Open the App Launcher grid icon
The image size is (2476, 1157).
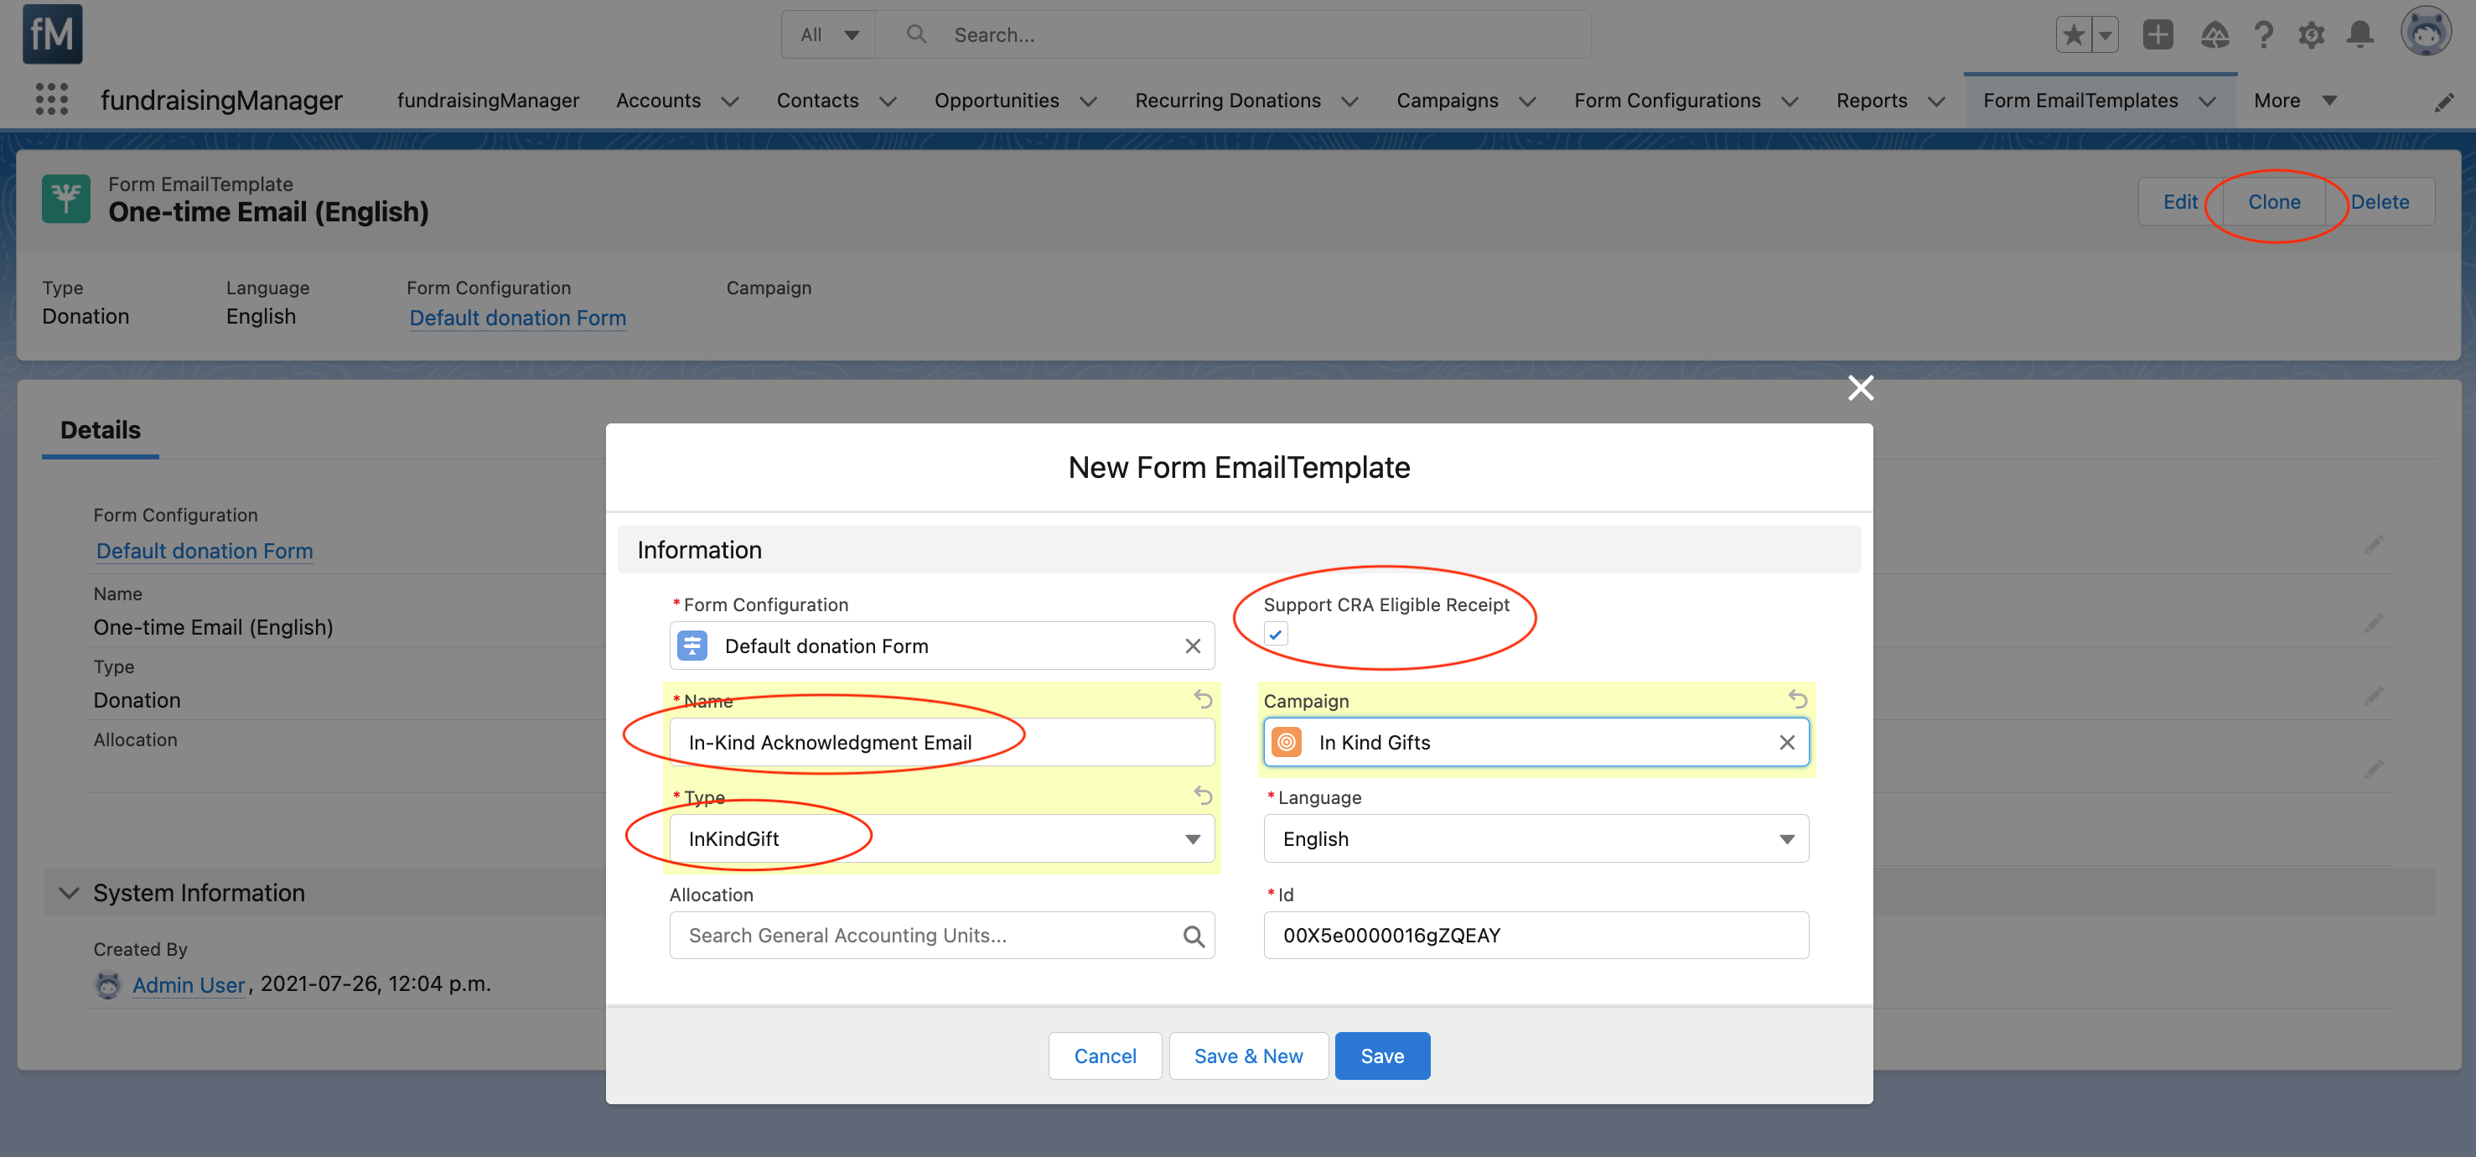[52, 99]
